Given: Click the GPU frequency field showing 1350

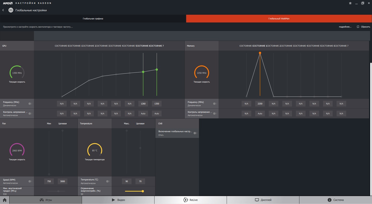Looking at the screenshot, I should 157,104.
